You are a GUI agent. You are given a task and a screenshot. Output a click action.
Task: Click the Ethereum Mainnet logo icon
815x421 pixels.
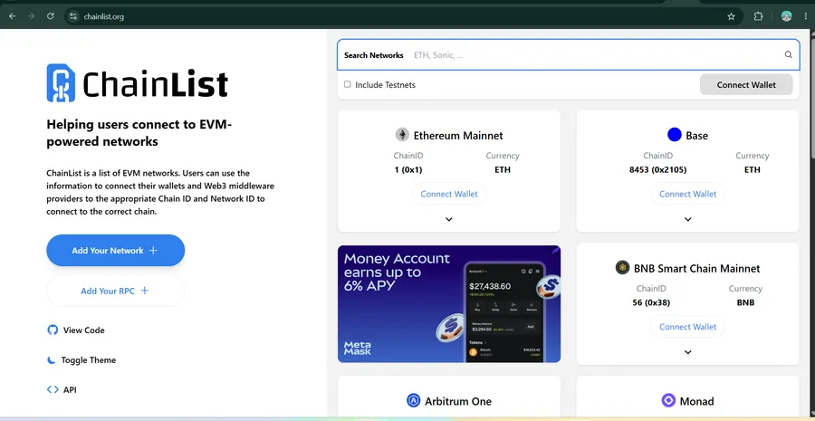[402, 135]
